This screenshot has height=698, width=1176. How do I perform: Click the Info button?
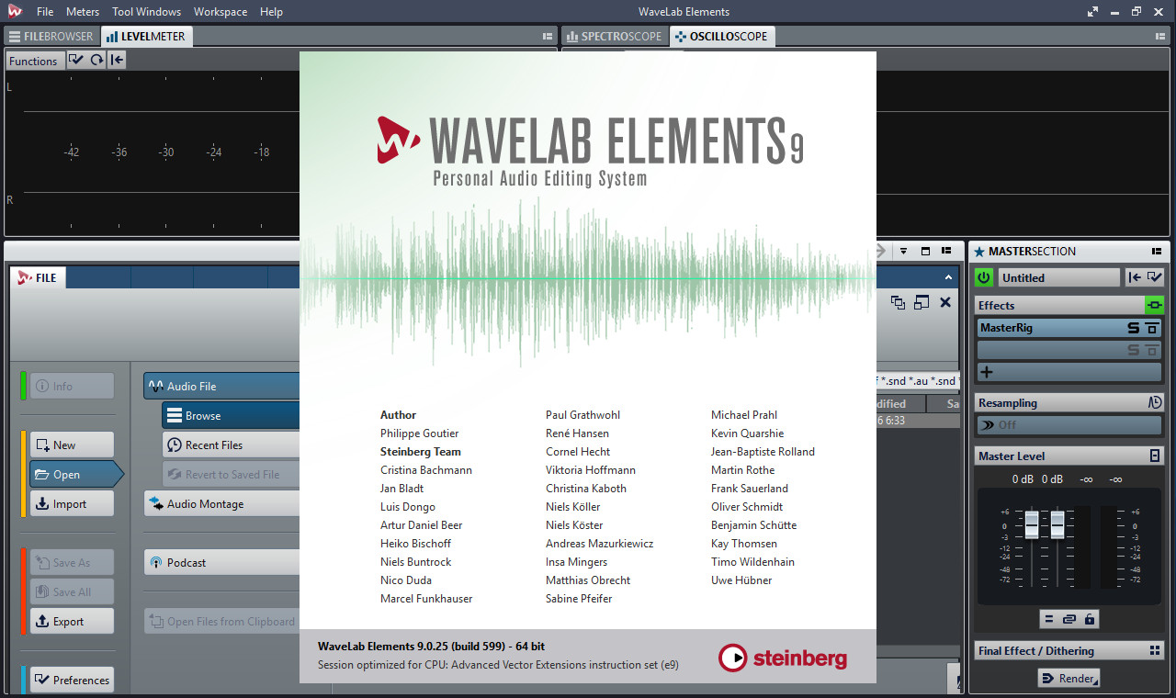click(x=73, y=386)
